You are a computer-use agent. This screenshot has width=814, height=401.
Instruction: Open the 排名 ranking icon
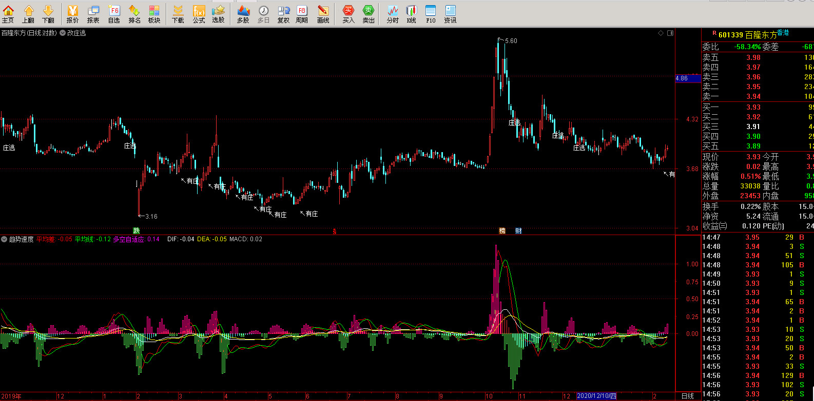coord(134,14)
